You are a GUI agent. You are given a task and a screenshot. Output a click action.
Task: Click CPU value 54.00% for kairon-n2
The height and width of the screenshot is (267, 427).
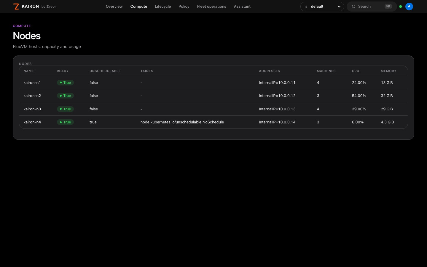[x=359, y=96]
